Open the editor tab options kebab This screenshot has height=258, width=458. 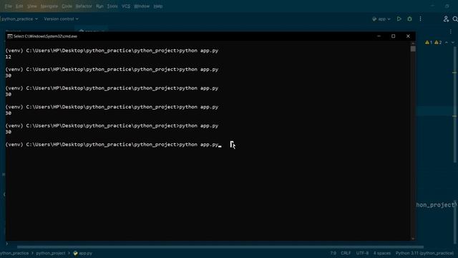450,32
